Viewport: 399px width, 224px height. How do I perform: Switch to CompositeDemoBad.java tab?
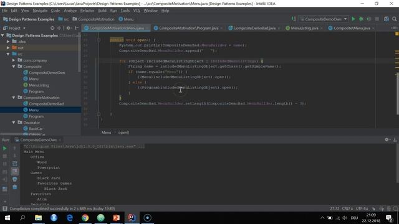[x=254, y=28]
